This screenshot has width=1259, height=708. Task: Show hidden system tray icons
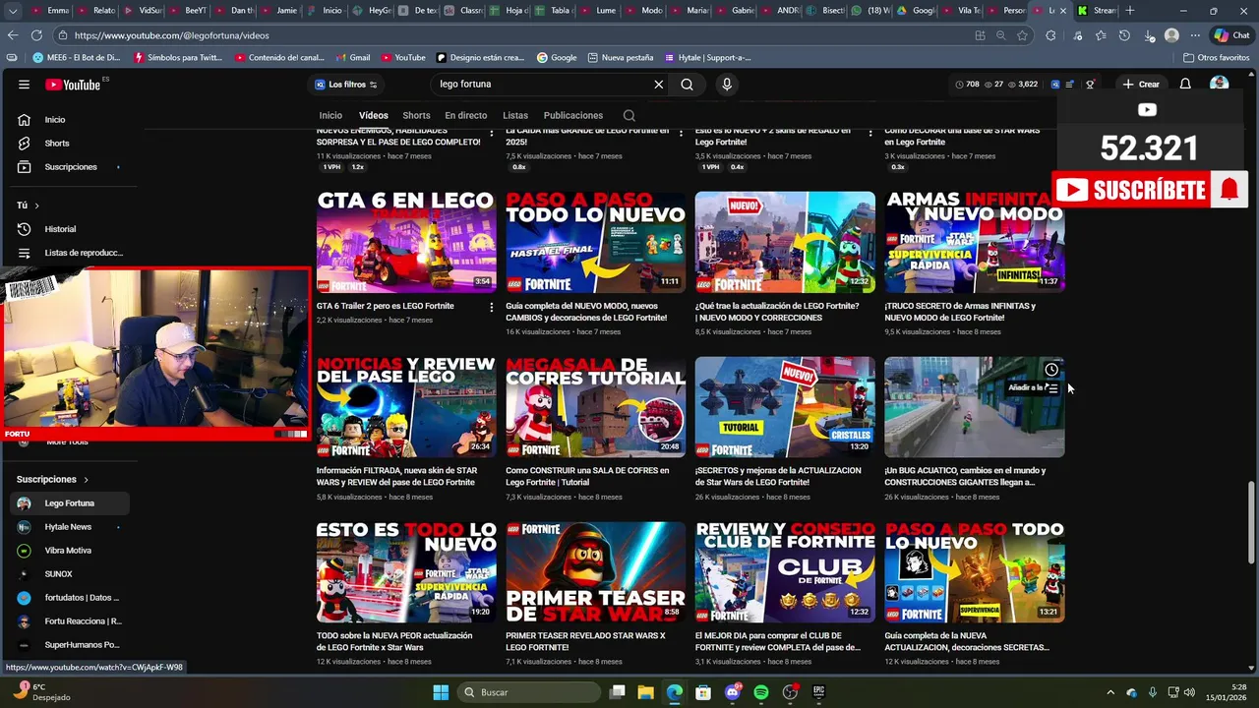coord(1110,692)
